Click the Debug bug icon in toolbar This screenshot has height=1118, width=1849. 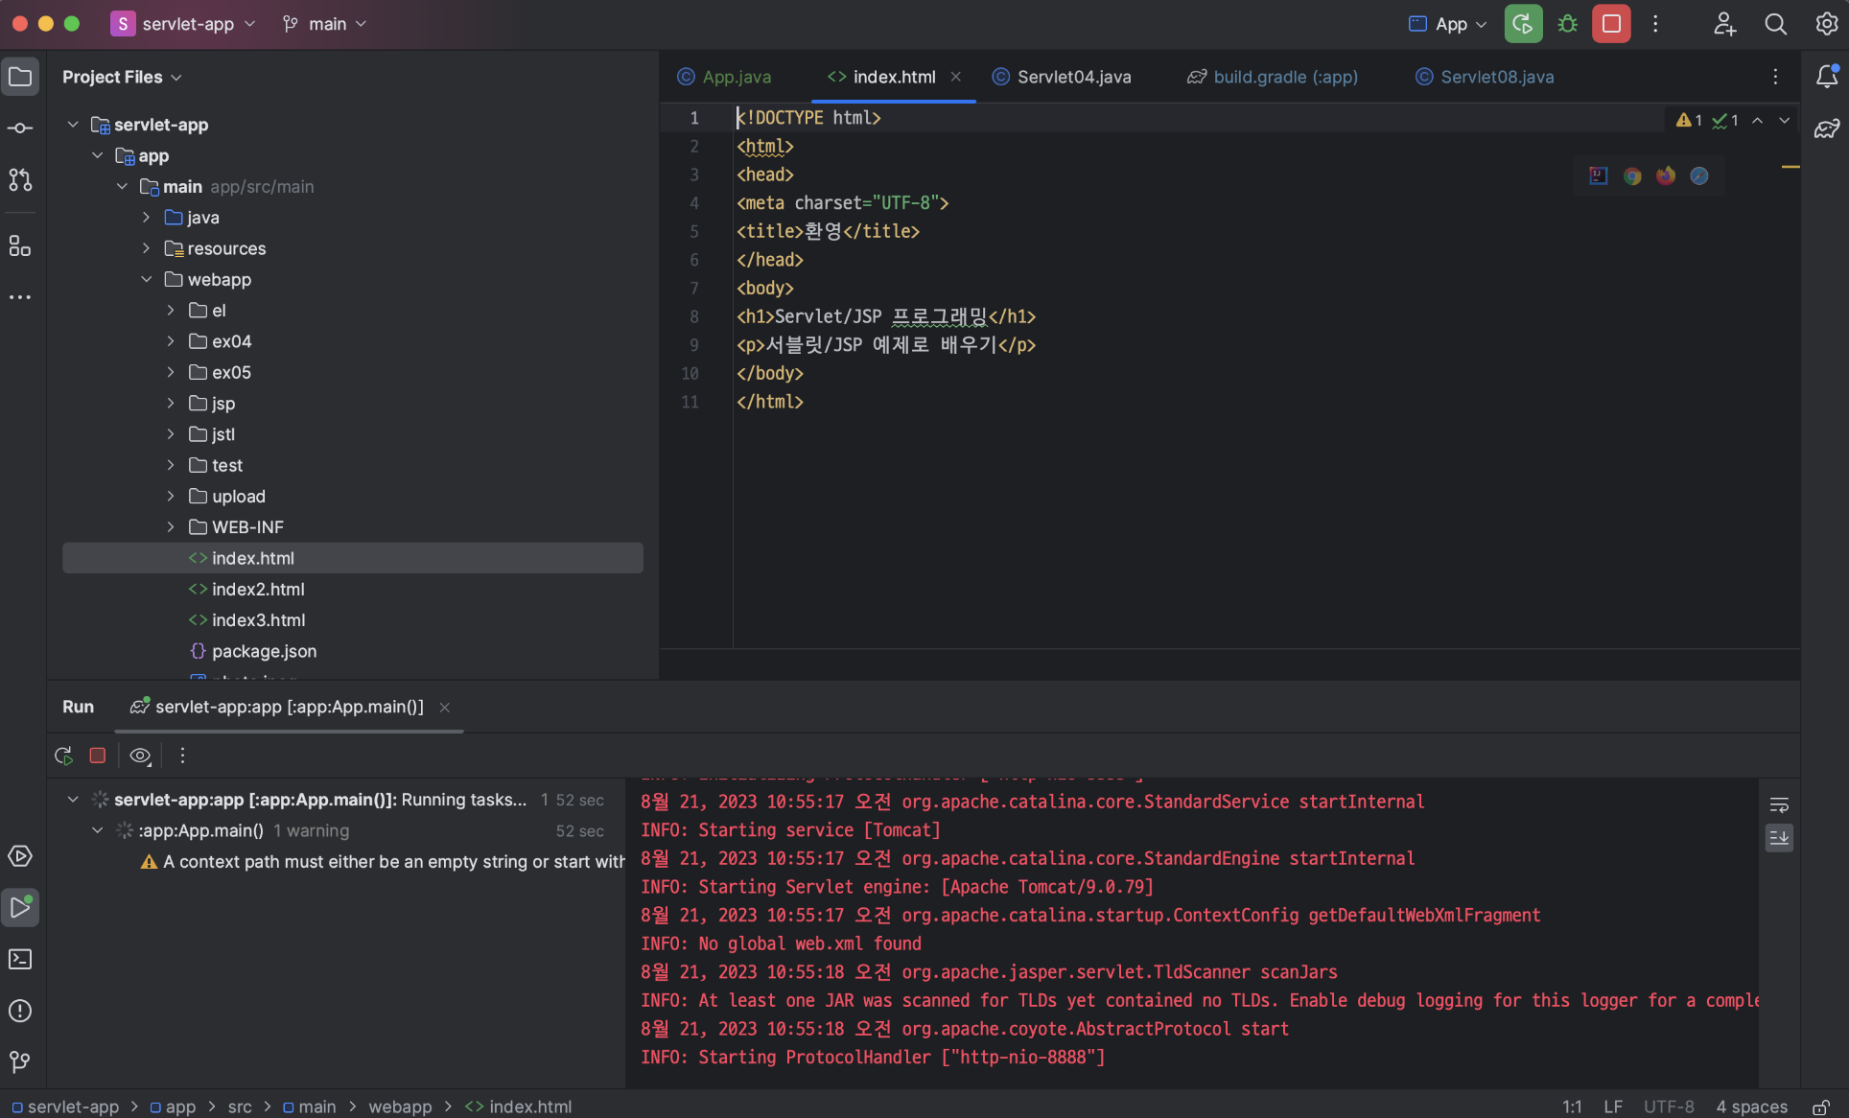[x=1568, y=24]
